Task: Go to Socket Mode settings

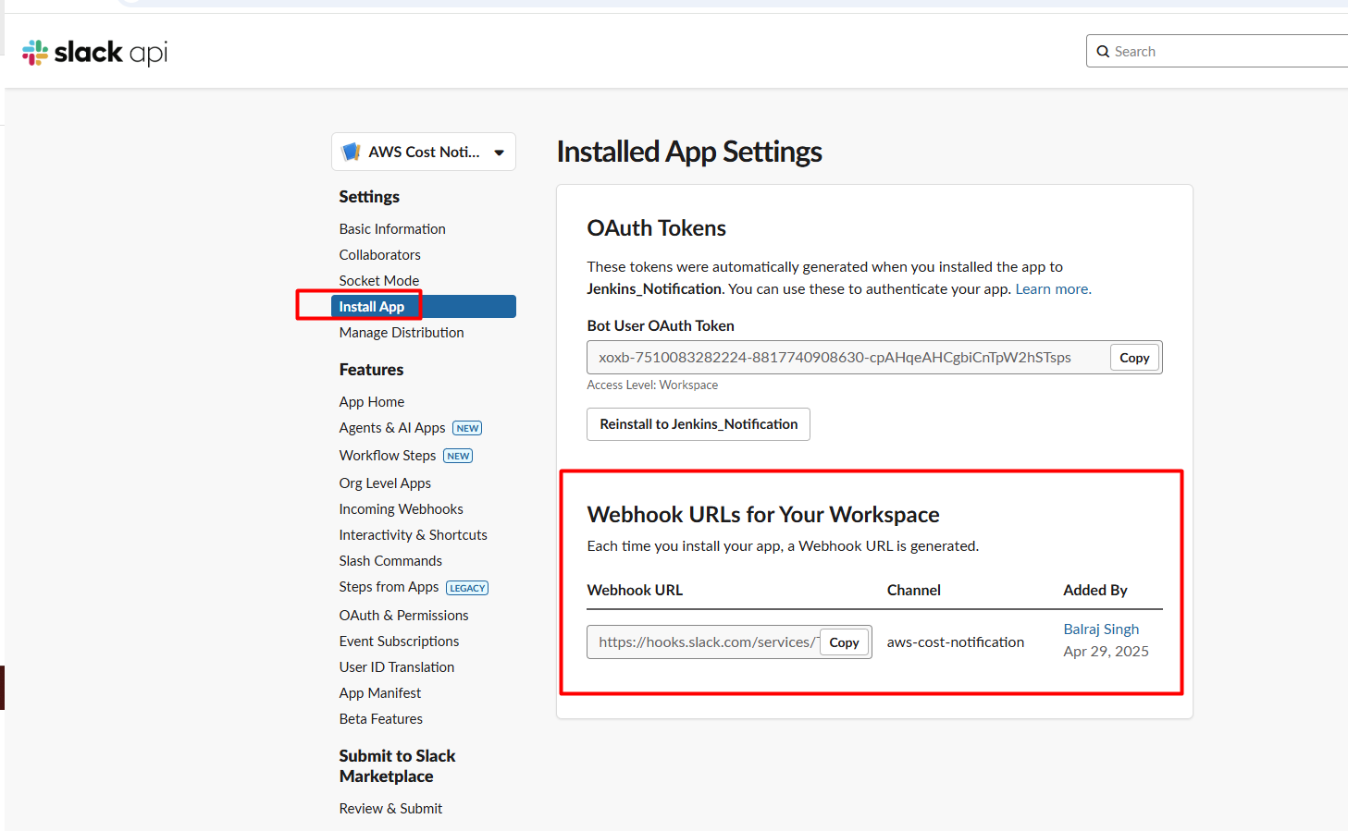Action: coord(379,281)
